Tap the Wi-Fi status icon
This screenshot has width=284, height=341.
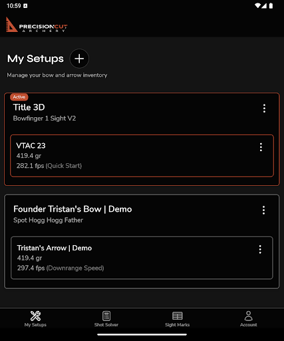click(257, 5)
